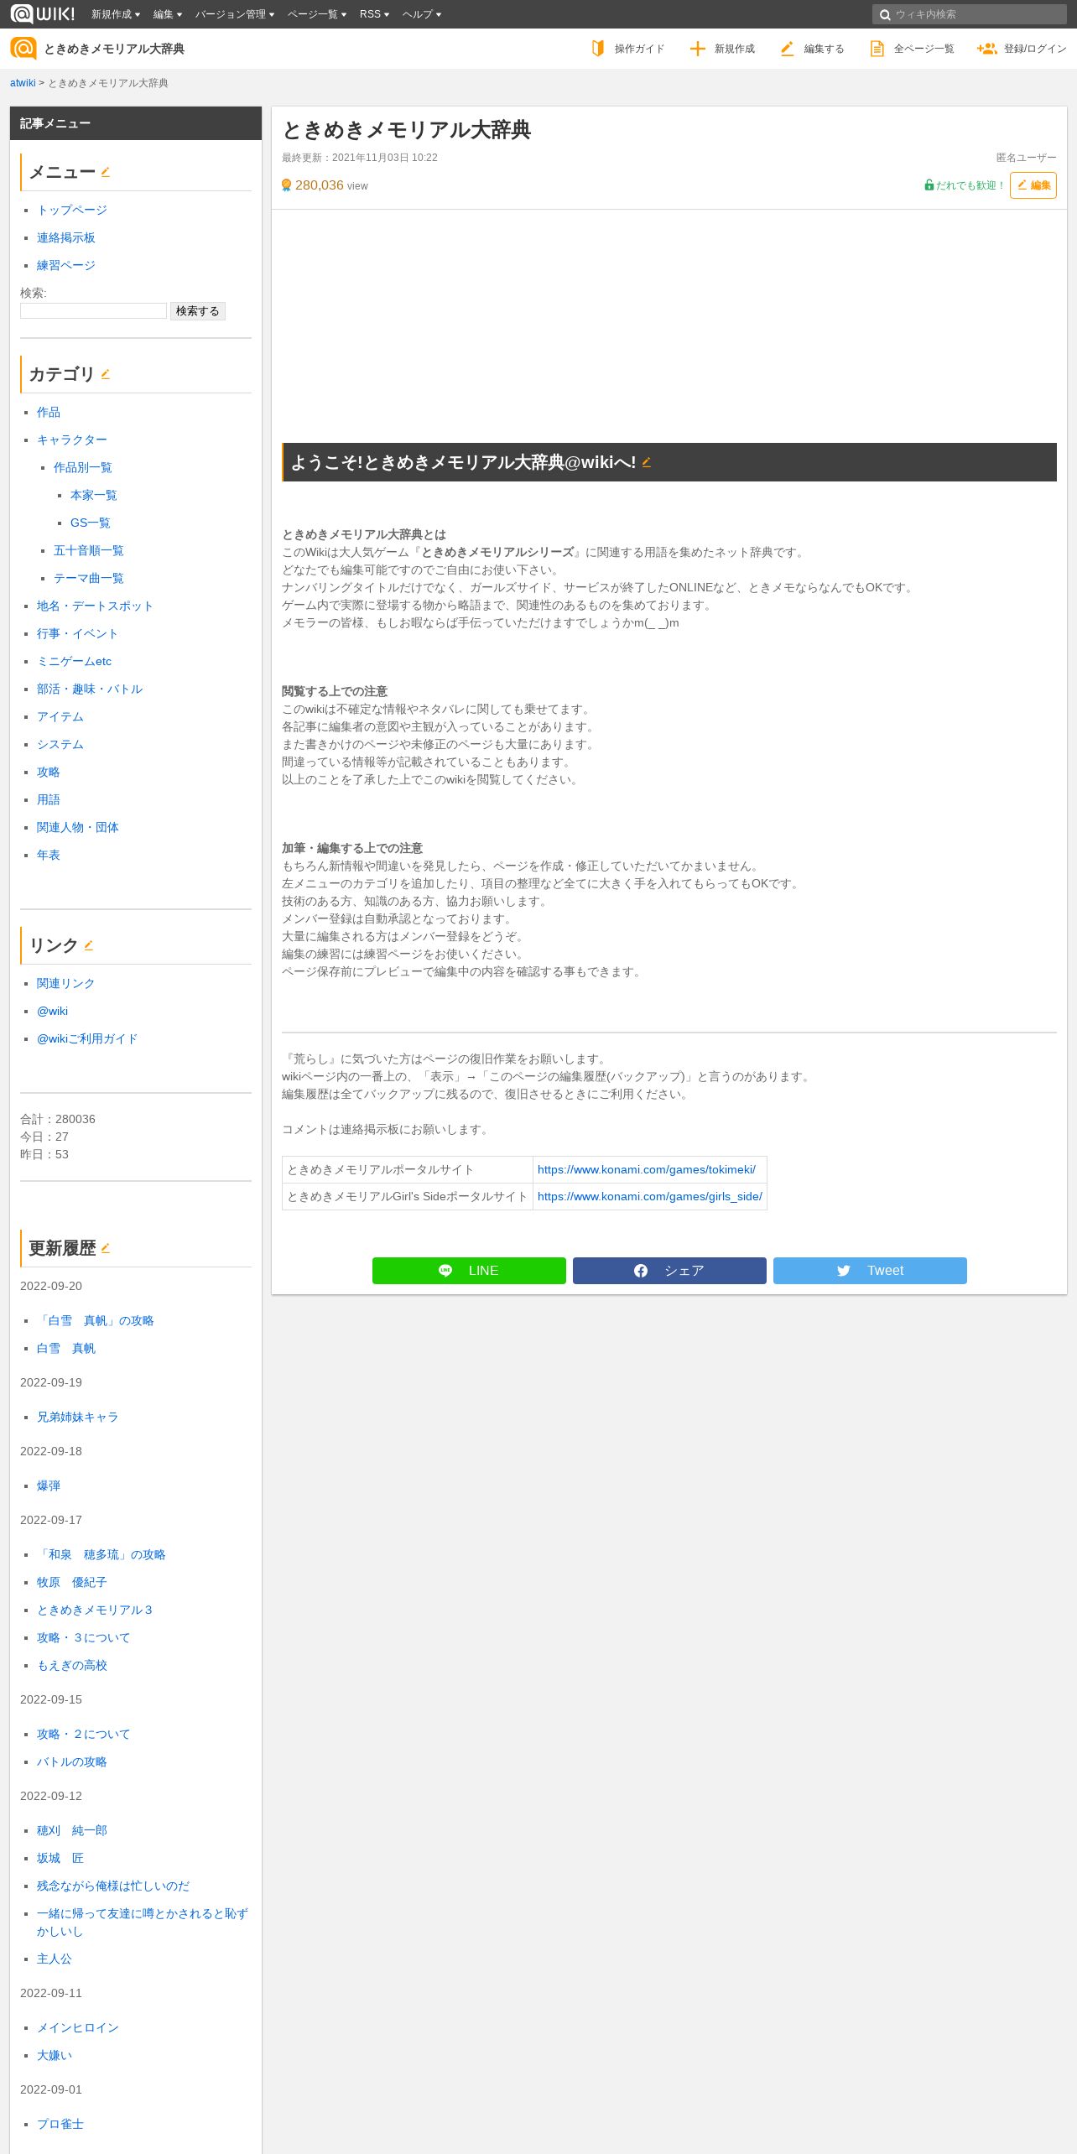Open 五十音順一覧 link
1077x2154 pixels.
pyautogui.click(x=89, y=550)
